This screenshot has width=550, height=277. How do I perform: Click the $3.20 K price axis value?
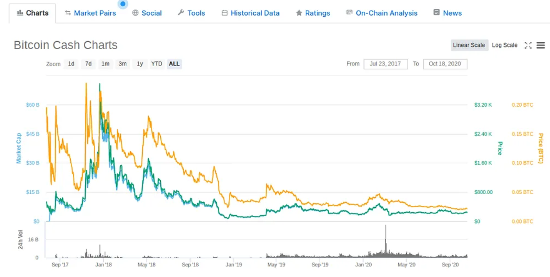pyautogui.click(x=483, y=105)
